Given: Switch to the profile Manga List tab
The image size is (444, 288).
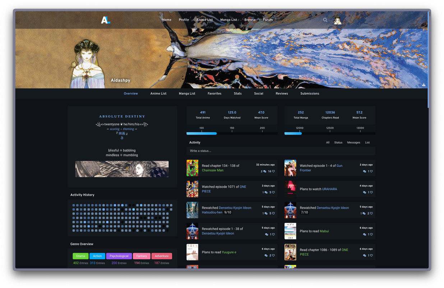Looking at the screenshot, I should pyautogui.click(x=187, y=94).
